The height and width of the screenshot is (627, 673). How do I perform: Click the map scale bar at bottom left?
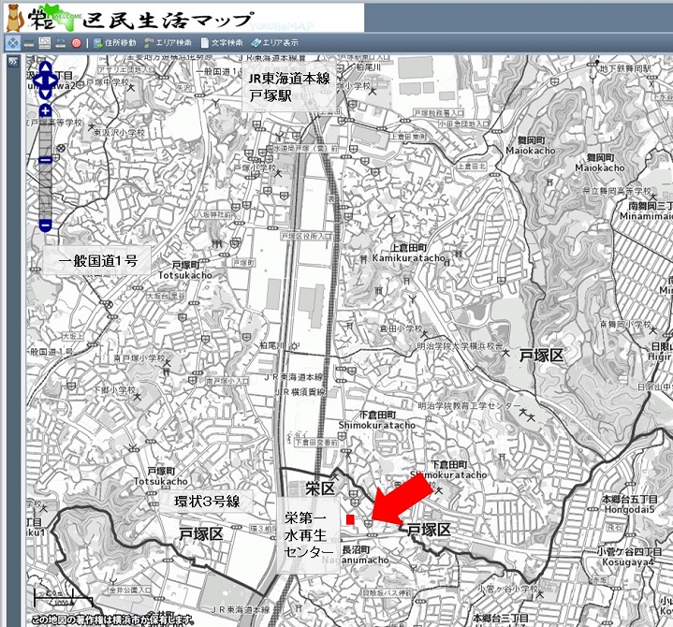tap(63, 596)
